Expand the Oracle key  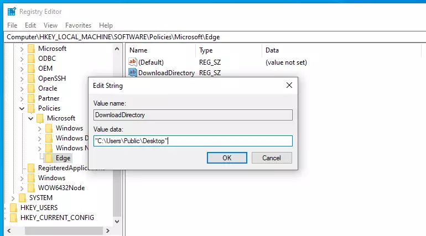(x=22, y=88)
